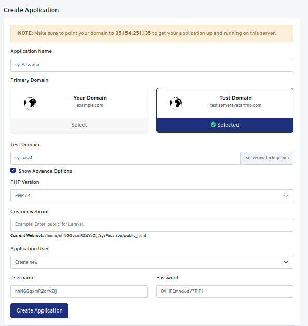Click the globe icon in Test Domain card

(x=176, y=103)
